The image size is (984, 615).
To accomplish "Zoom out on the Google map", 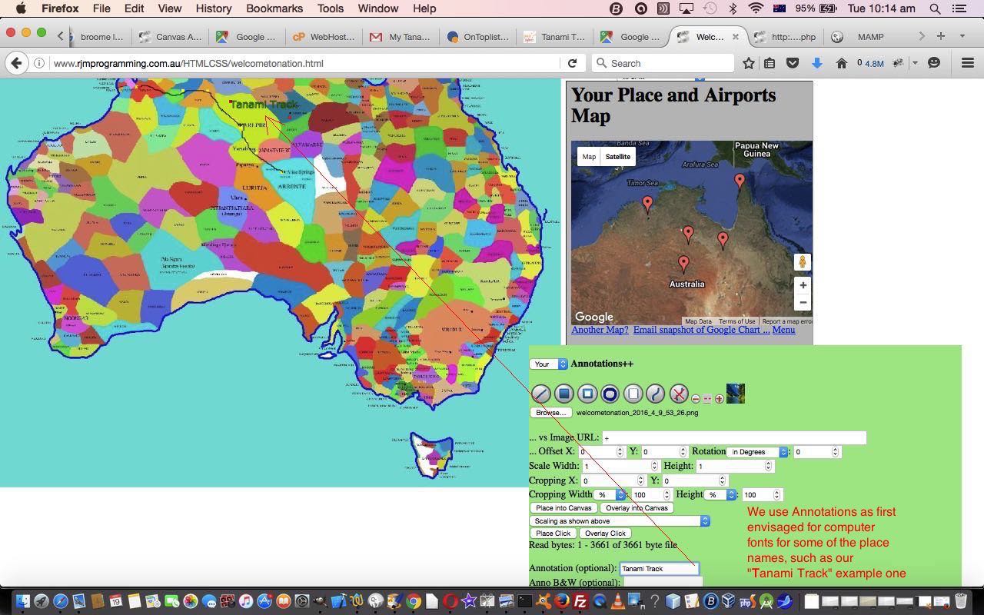I will (803, 302).
